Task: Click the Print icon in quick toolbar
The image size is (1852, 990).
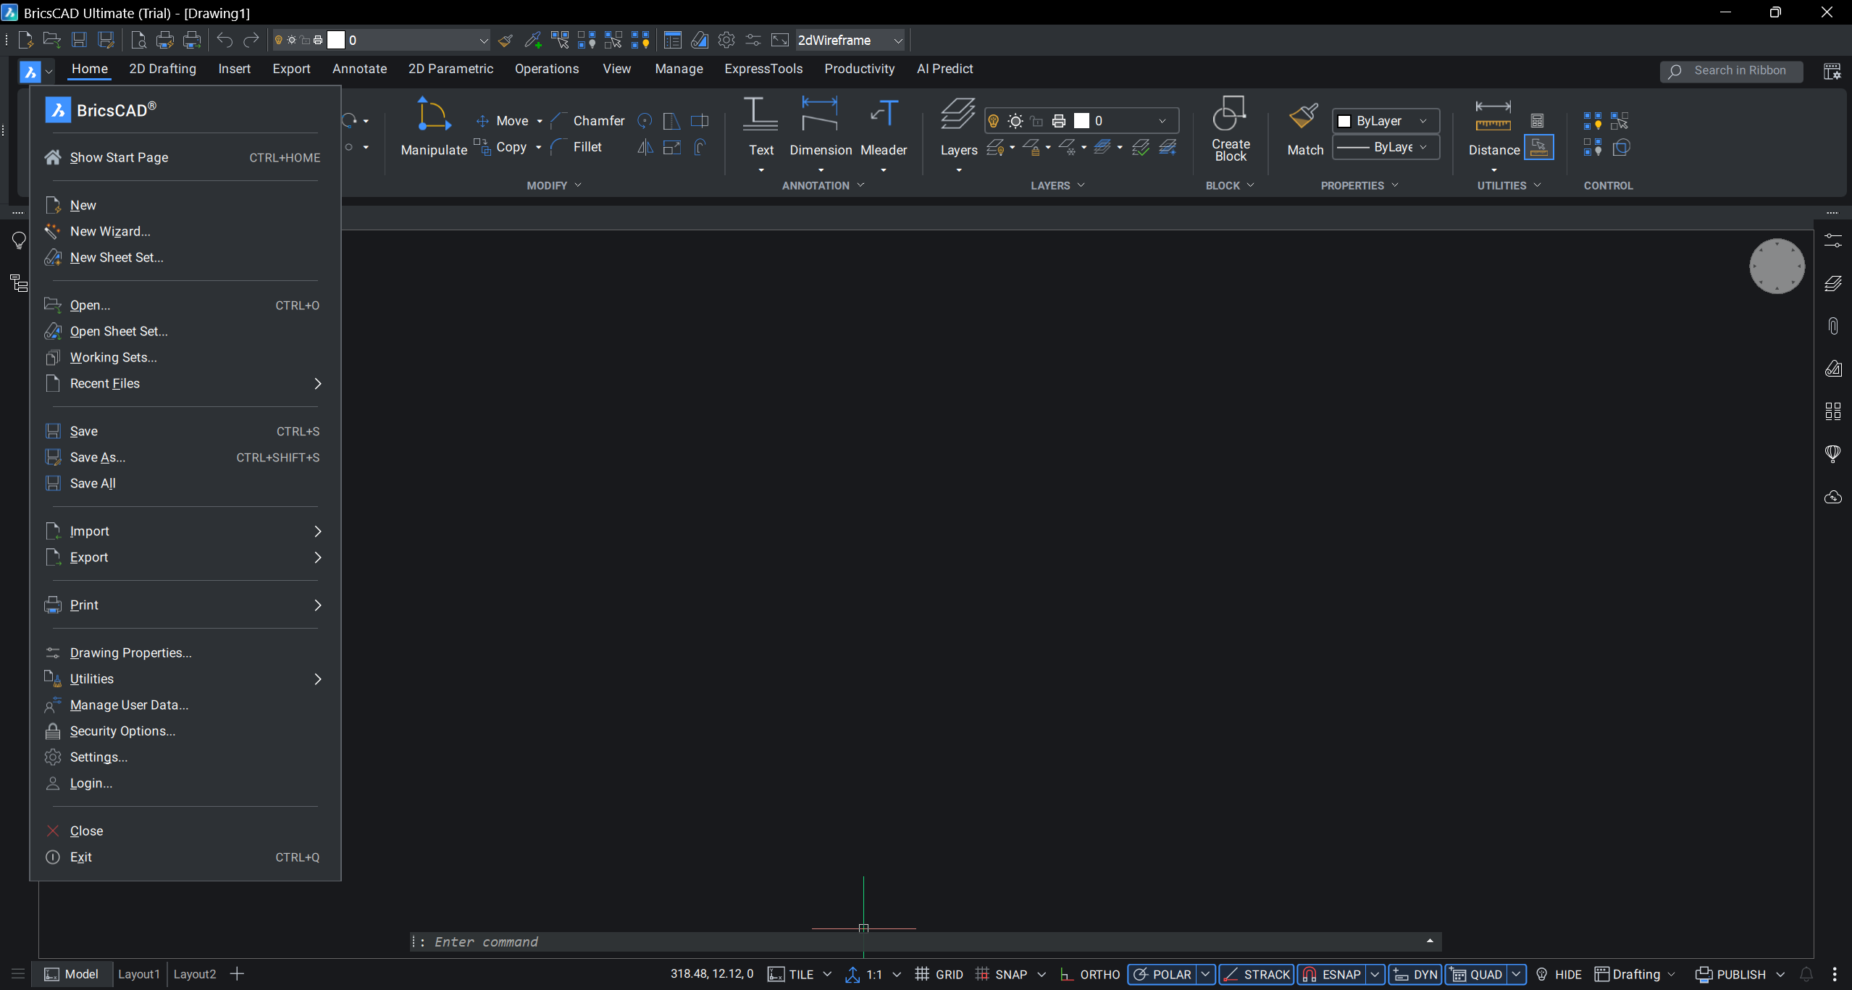Action: point(165,40)
